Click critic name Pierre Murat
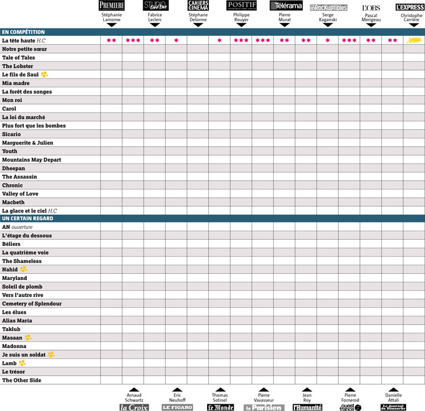The height and width of the screenshot is (411, 425). pos(285,17)
